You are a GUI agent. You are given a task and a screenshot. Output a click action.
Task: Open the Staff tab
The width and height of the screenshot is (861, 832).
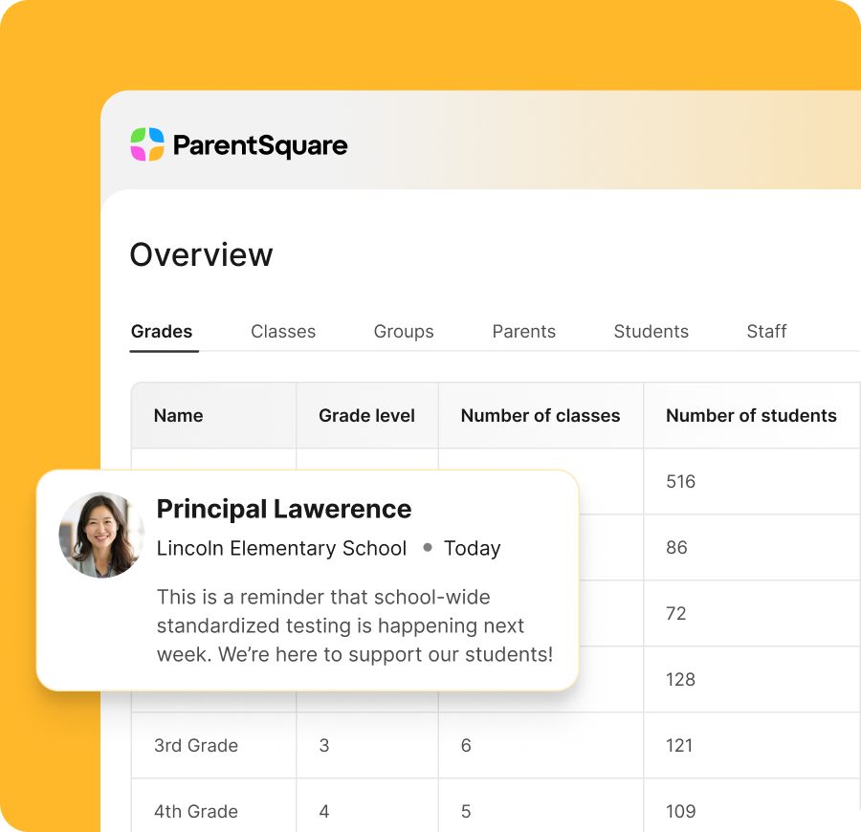[x=766, y=332]
